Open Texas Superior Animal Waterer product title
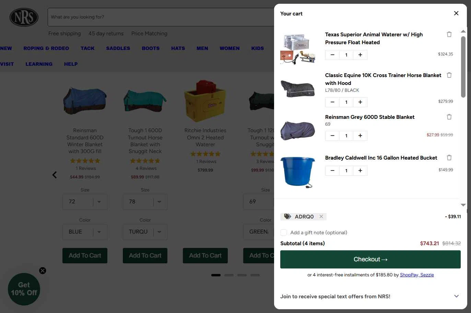The width and height of the screenshot is (471, 313). tap(374, 38)
